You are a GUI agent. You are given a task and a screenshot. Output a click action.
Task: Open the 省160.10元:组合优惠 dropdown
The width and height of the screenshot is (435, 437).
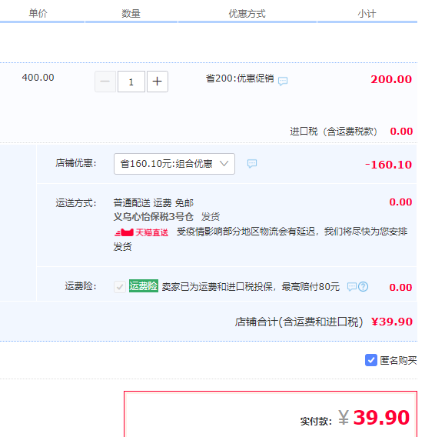click(174, 164)
